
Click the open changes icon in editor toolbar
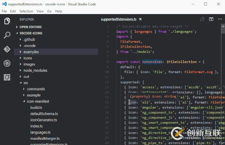[202, 19]
